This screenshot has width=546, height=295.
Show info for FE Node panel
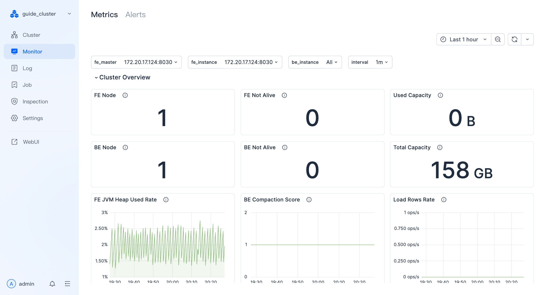(x=125, y=95)
